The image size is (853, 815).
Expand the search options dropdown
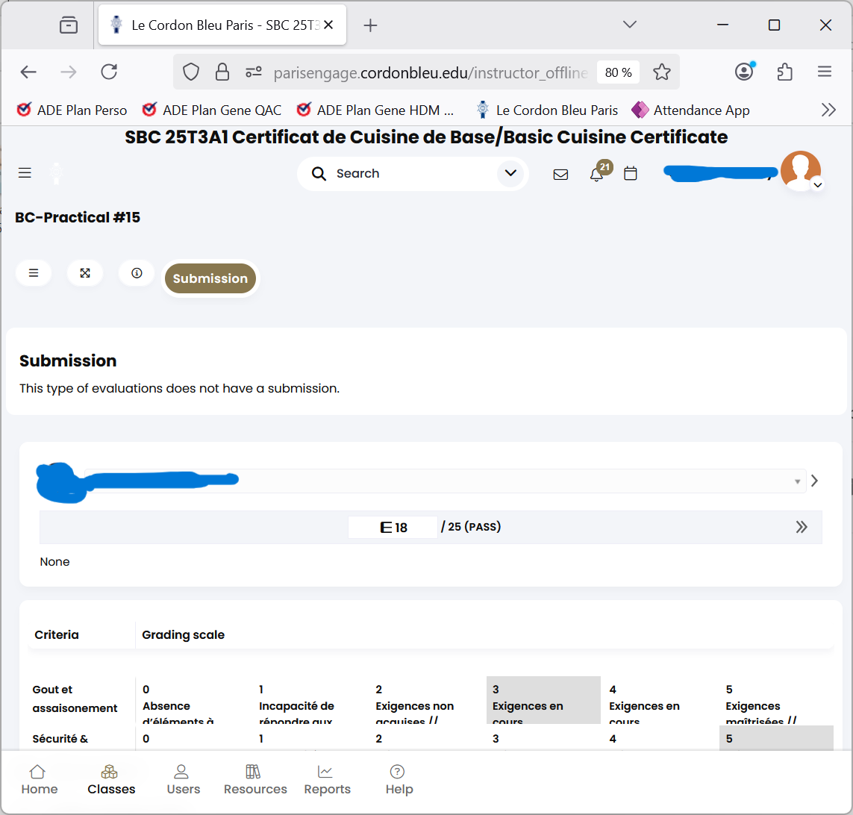pyautogui.click(x=510, y=173)
